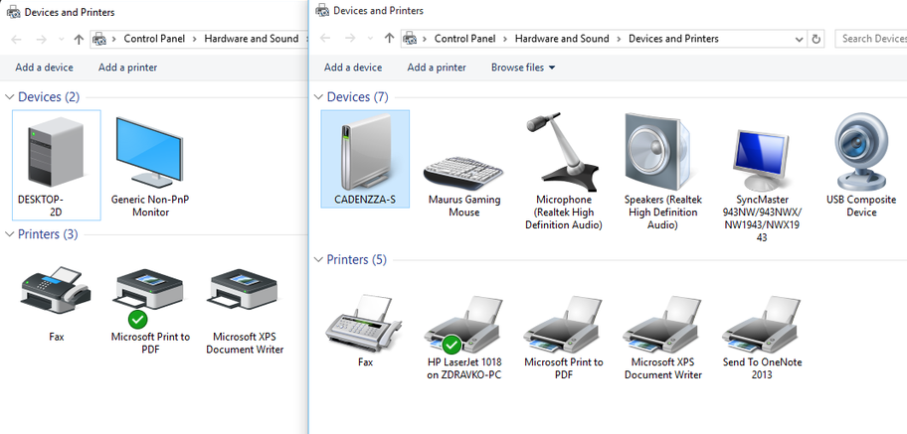
Task: Click the Maurus Gaming Mouse keyboard icon
Action: tap(463, 171)
